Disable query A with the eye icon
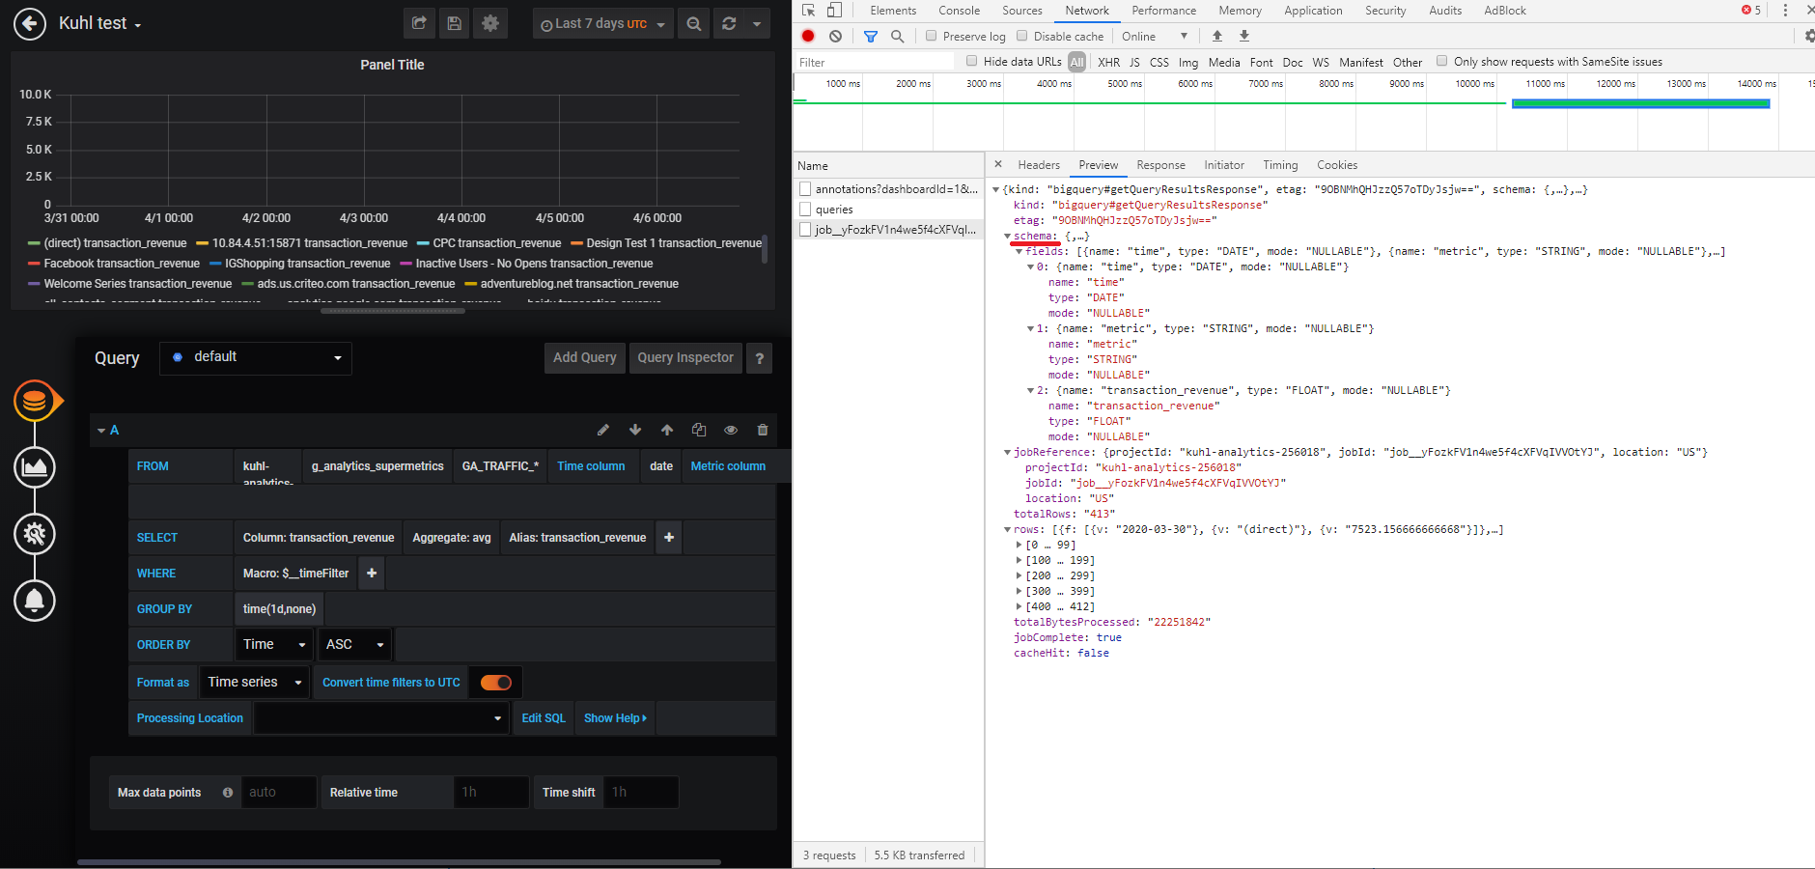Image resolution: width=1815 pixels, height=869 pixels. click(x=731, y=430)
